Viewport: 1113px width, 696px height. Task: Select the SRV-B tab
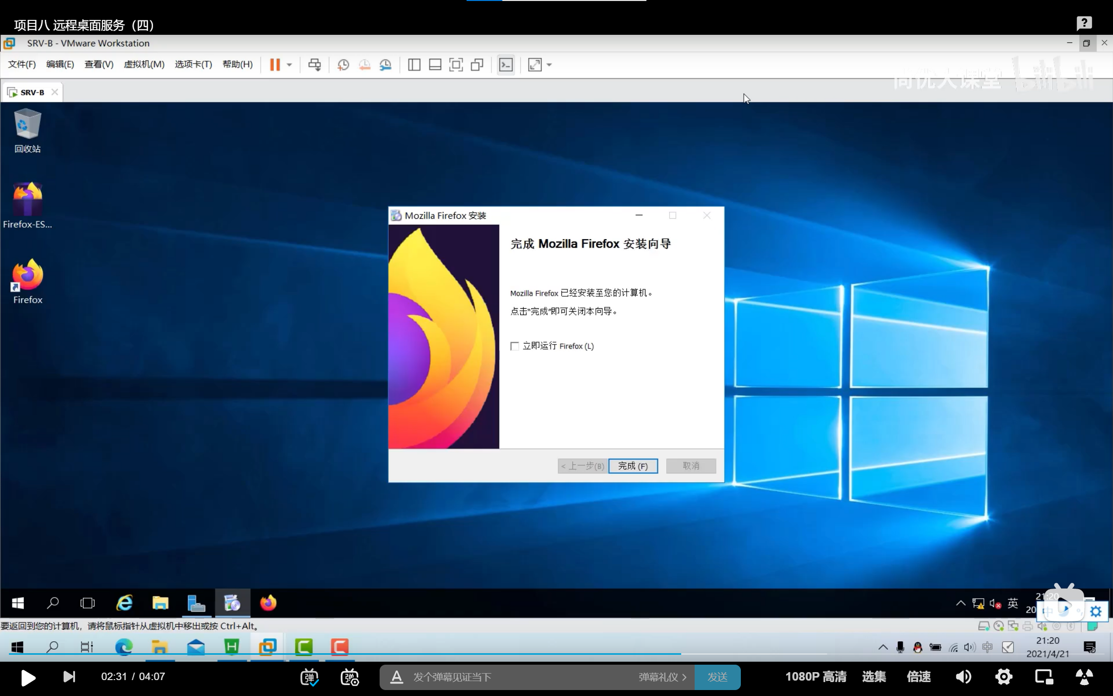click(32, 92)
